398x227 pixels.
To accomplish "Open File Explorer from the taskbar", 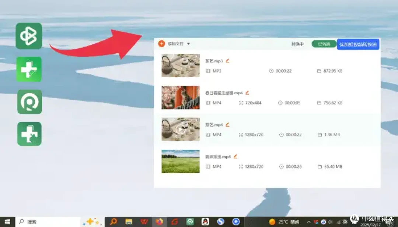I will coord(129,222).
